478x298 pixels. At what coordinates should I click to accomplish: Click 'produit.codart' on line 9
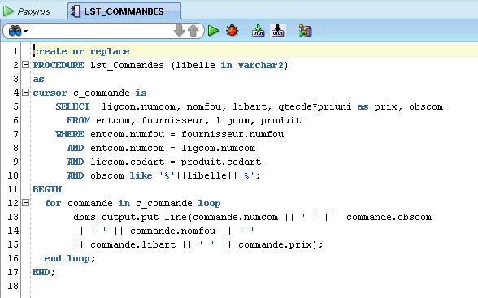(x=221, y=162)
